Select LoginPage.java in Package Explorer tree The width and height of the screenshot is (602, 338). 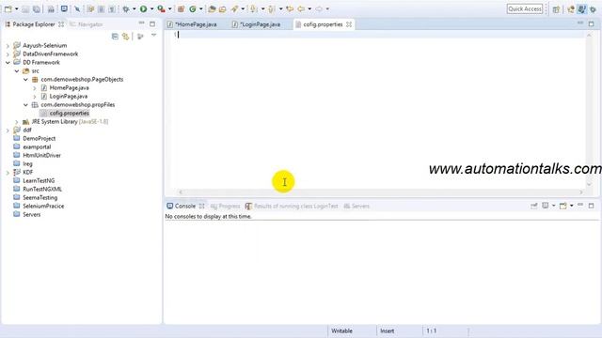(69, 96)
